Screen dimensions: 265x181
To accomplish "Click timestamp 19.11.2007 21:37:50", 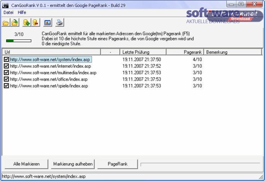I will pos(142,59).
